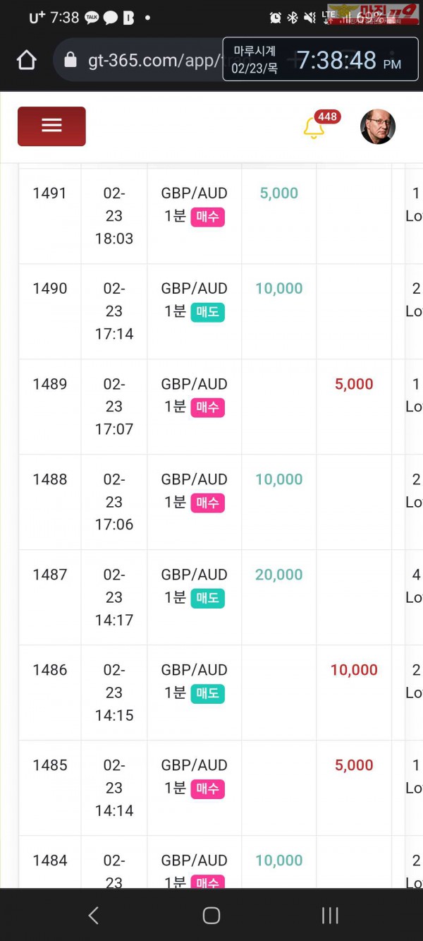Open the Android recent apps button
This screenshot has height=941, width=423.
(x=329, y=916)
